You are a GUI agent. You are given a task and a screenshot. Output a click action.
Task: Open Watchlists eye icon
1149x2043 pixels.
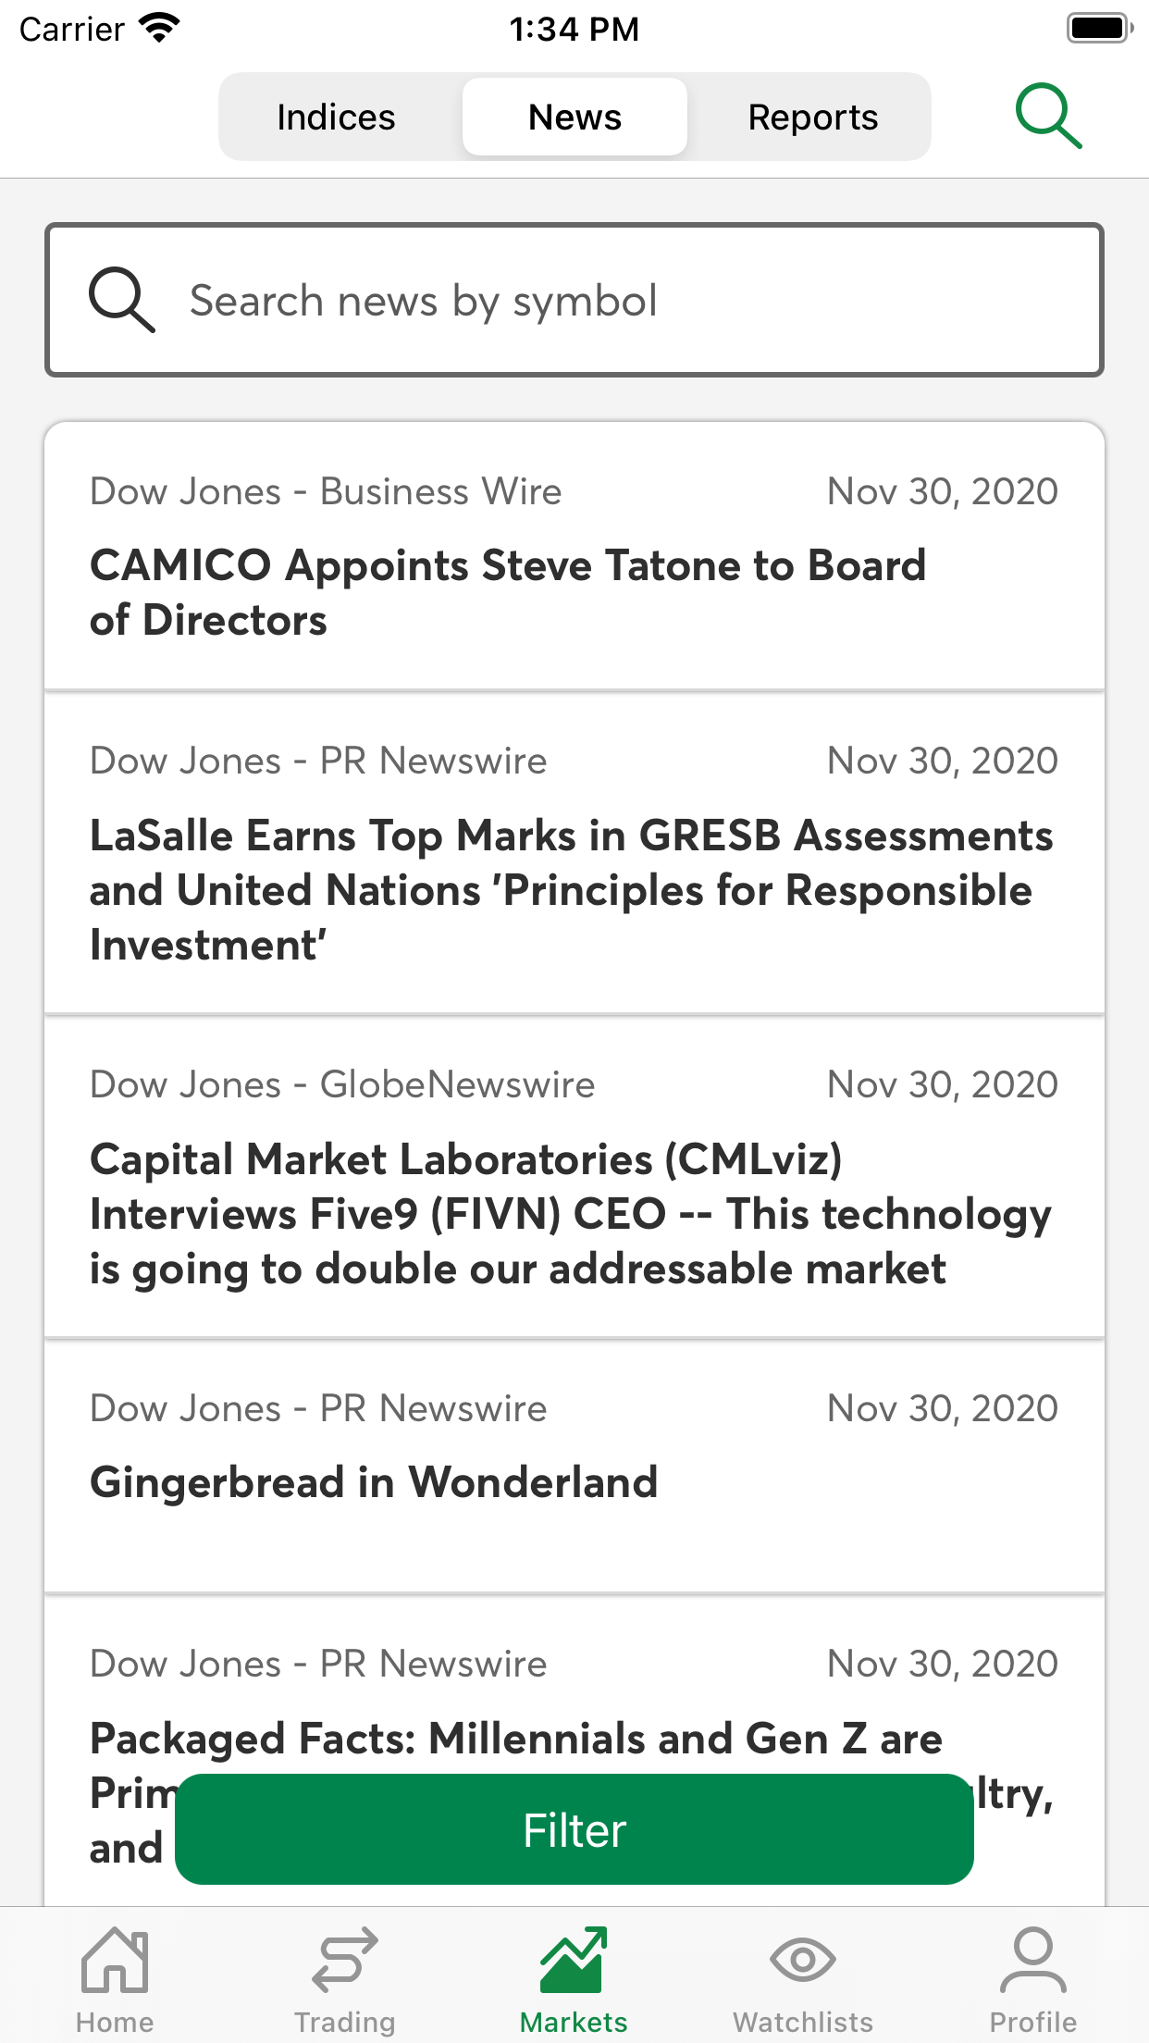(803, 1960)
